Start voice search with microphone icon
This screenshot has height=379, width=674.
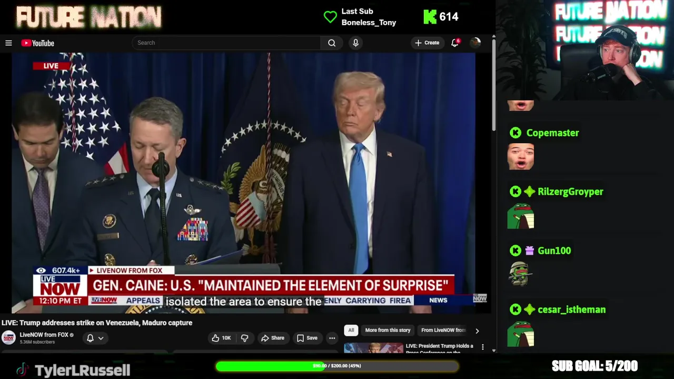tap(355, 43)
